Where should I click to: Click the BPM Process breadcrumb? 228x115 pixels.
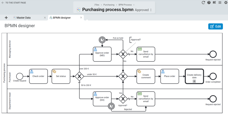[125, 5]
